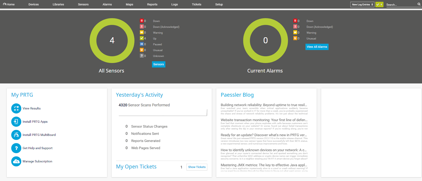Screen dimensions: 422x181
Task: Click the blue Paused status icon under All Sensors
Action: coord(142,44)
